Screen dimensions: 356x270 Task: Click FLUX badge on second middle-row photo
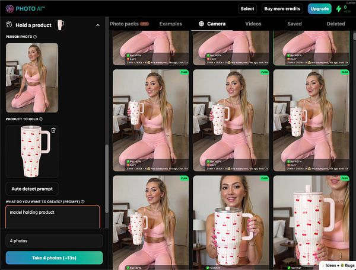click(x=264, y=72)
